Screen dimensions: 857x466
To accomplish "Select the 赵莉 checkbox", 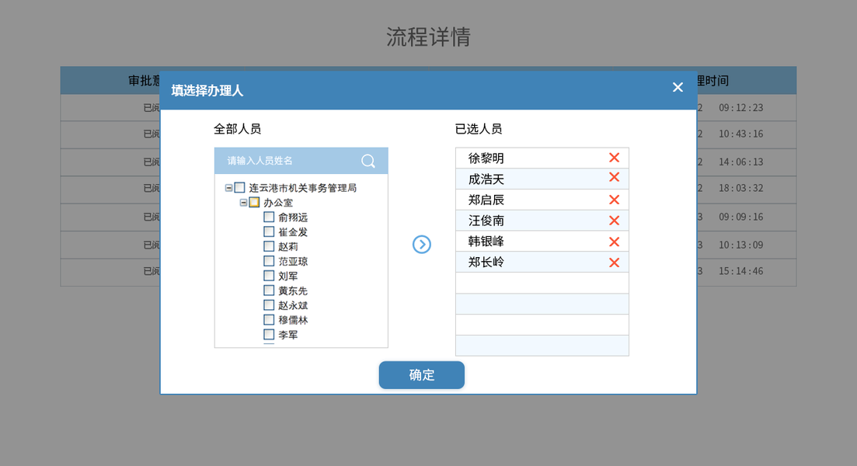I will coord(269,246).
